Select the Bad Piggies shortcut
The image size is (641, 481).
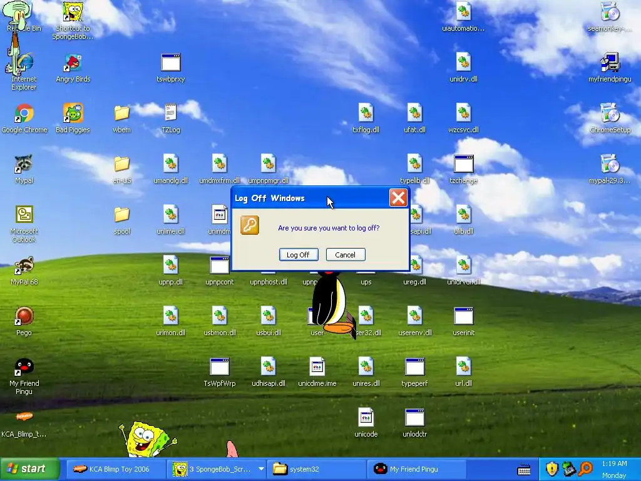[73, 118]
